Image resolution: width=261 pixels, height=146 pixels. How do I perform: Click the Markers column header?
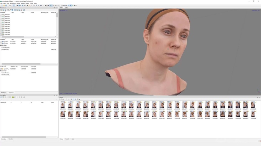click(x=2, y=40)
